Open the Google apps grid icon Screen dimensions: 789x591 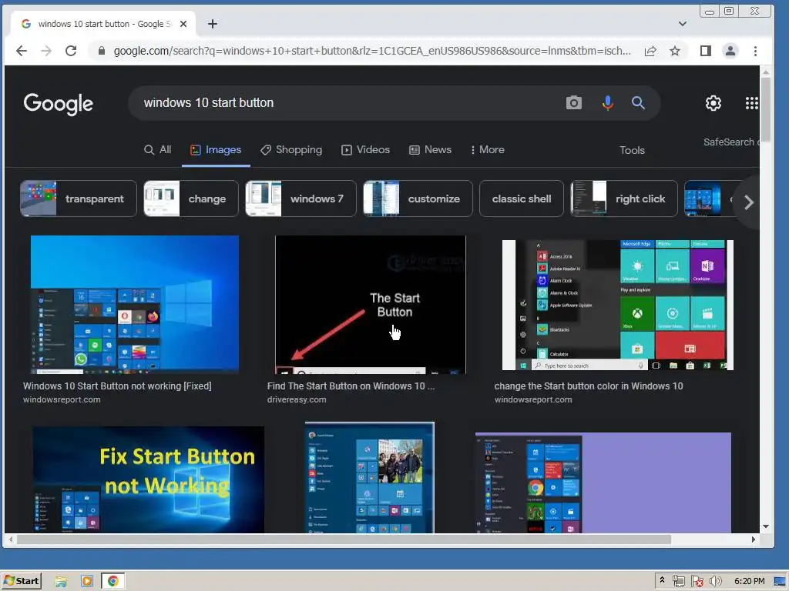(752, 103)
